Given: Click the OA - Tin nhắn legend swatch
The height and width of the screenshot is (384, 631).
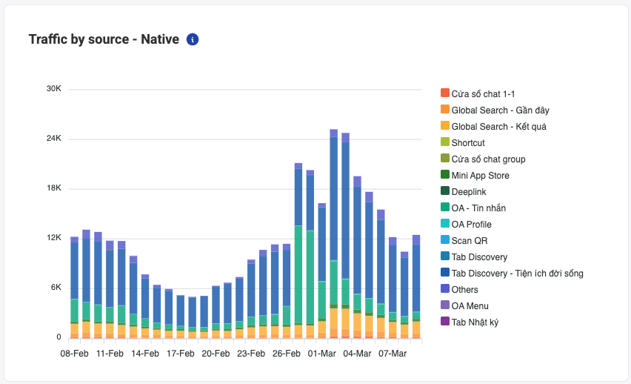Looking at the screenshot, I should coord(444,207).
